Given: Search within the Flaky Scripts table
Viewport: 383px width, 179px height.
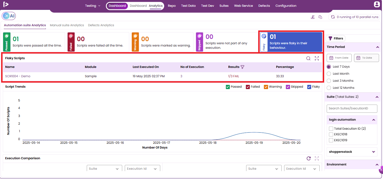Looking at the screenshot, I should pyautogui.click(x=308, y=58).
